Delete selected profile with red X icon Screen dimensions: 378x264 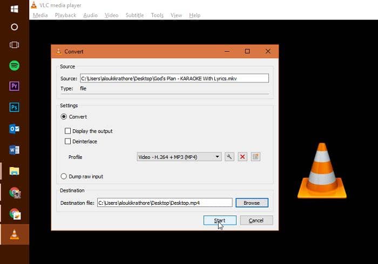coord(242,157)
